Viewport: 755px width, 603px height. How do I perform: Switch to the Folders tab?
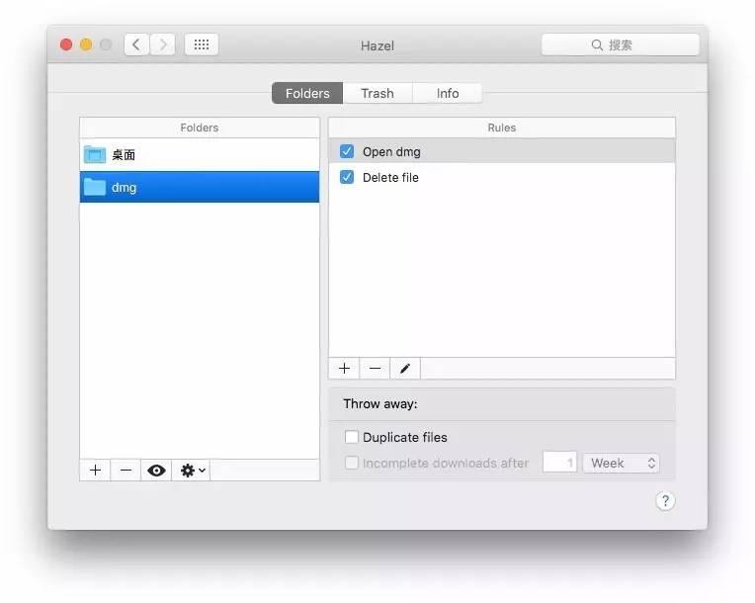[x=307, y=93]
